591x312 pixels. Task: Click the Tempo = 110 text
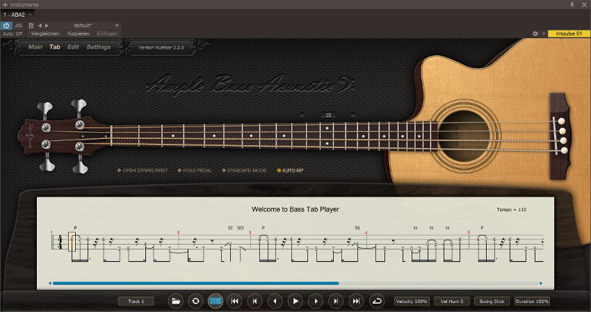511,210
